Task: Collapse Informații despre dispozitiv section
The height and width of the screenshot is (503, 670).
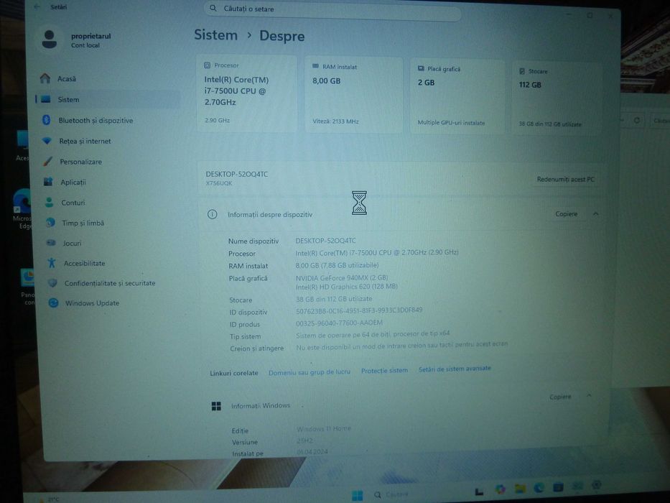Action: tap(595, 213)
